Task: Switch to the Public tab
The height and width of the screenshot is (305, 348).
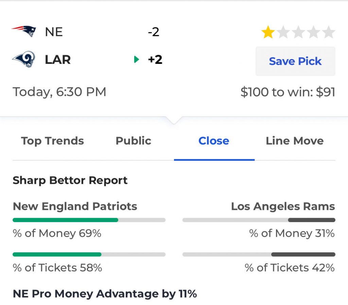Action: click(133, 141)
